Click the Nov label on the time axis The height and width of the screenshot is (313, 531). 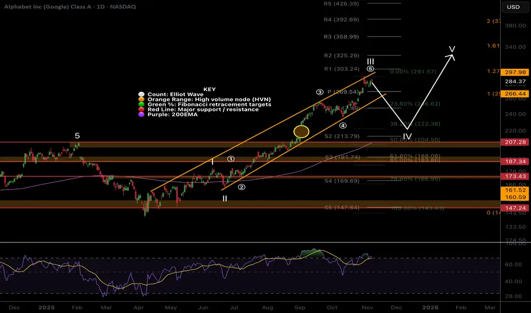coord(367,307)
